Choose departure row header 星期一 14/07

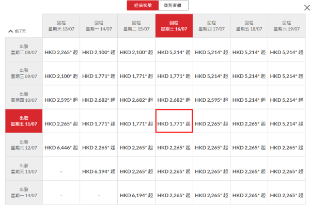[x=24, y=193]
